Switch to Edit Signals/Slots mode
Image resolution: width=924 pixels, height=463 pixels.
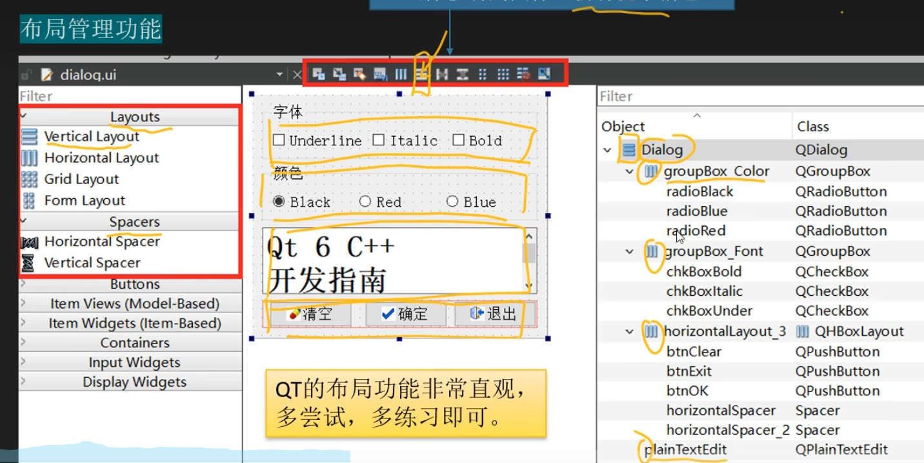[x=339, y=74]
